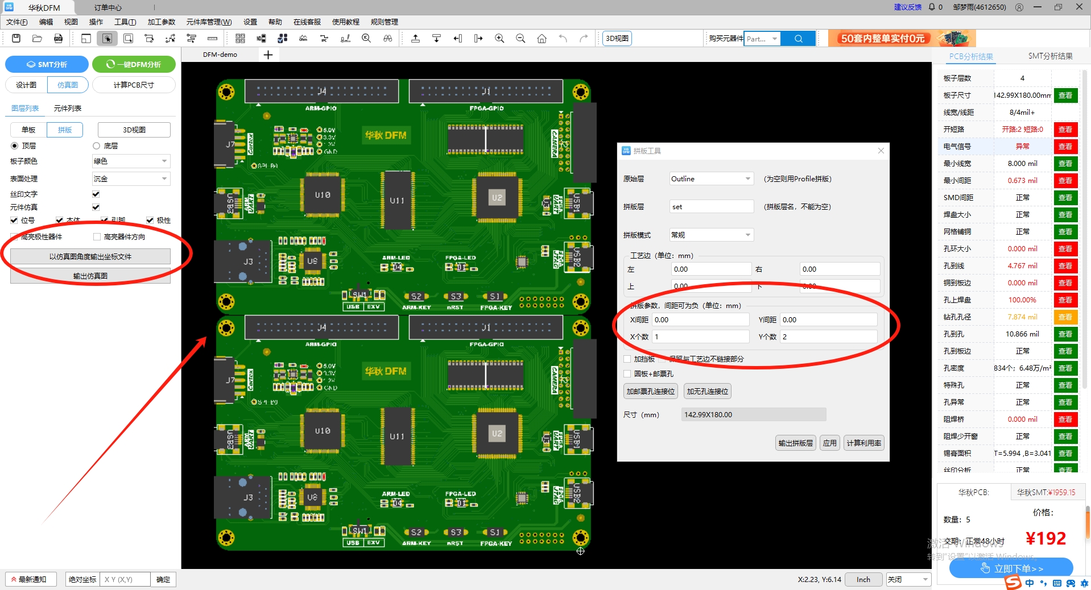Open the 加工参数 menu
Viewport: 1091px width, 590px height.
pyautogui.click(x=162, y=22)
